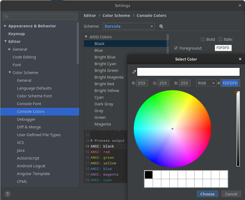
Task: Open the scheme gear options icon
Action: [161, 26]
